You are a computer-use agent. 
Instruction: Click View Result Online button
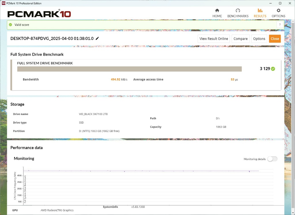point(214,39)
